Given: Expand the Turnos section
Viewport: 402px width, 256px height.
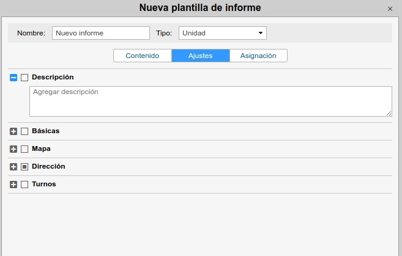Looking at the screenshot, I should tap(13, 185).
